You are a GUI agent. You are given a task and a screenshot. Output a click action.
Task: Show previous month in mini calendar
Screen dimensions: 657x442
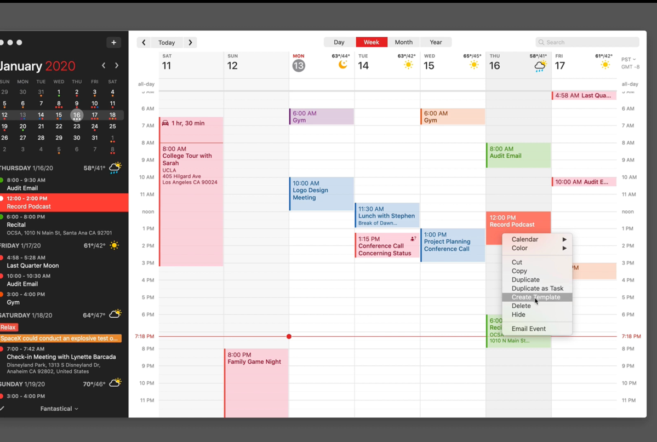click(104, 65)
